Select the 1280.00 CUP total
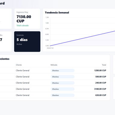This screenshot has width=115, height=115. tap(100, 70)
